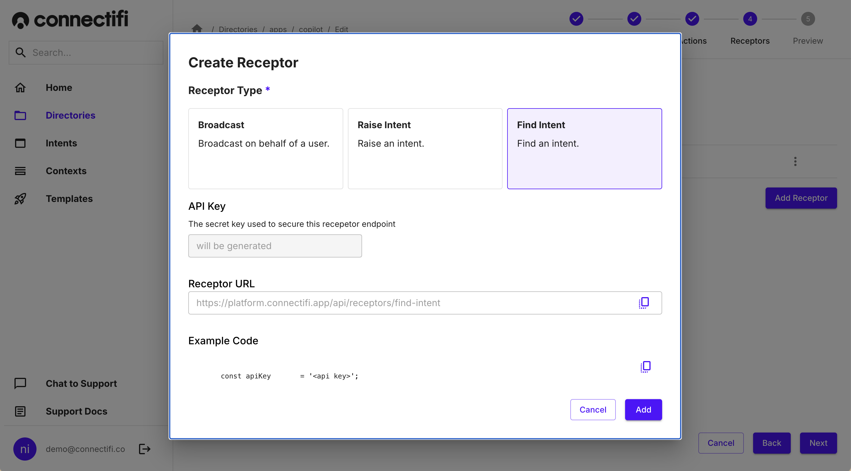
Task: Open the three-dot receptor options menu
Action: [x=795, y=161]
